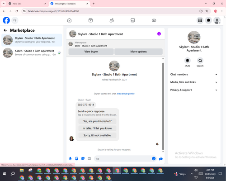Send quick response 'In talks. I'll let you know.'
The image size is (226, 181).
97,128
